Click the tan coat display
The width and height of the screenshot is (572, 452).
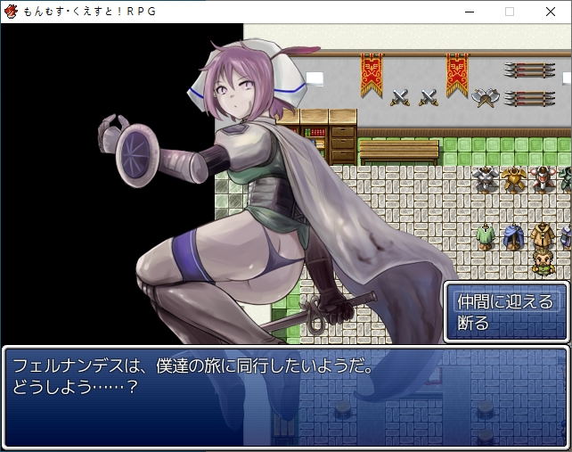point(543,235)
